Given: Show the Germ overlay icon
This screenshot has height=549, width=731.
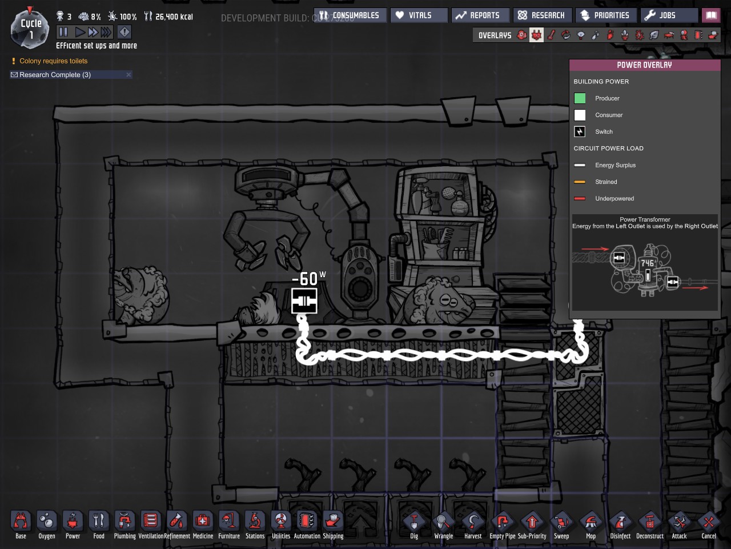Looking at the screenshot, I should [640, 35].
